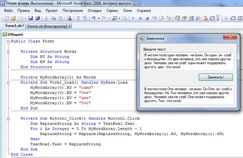
Task: Open the Справка menu
Action: tap(144, 11)
